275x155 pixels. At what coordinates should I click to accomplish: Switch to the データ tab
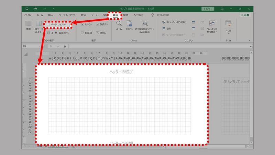94,15
